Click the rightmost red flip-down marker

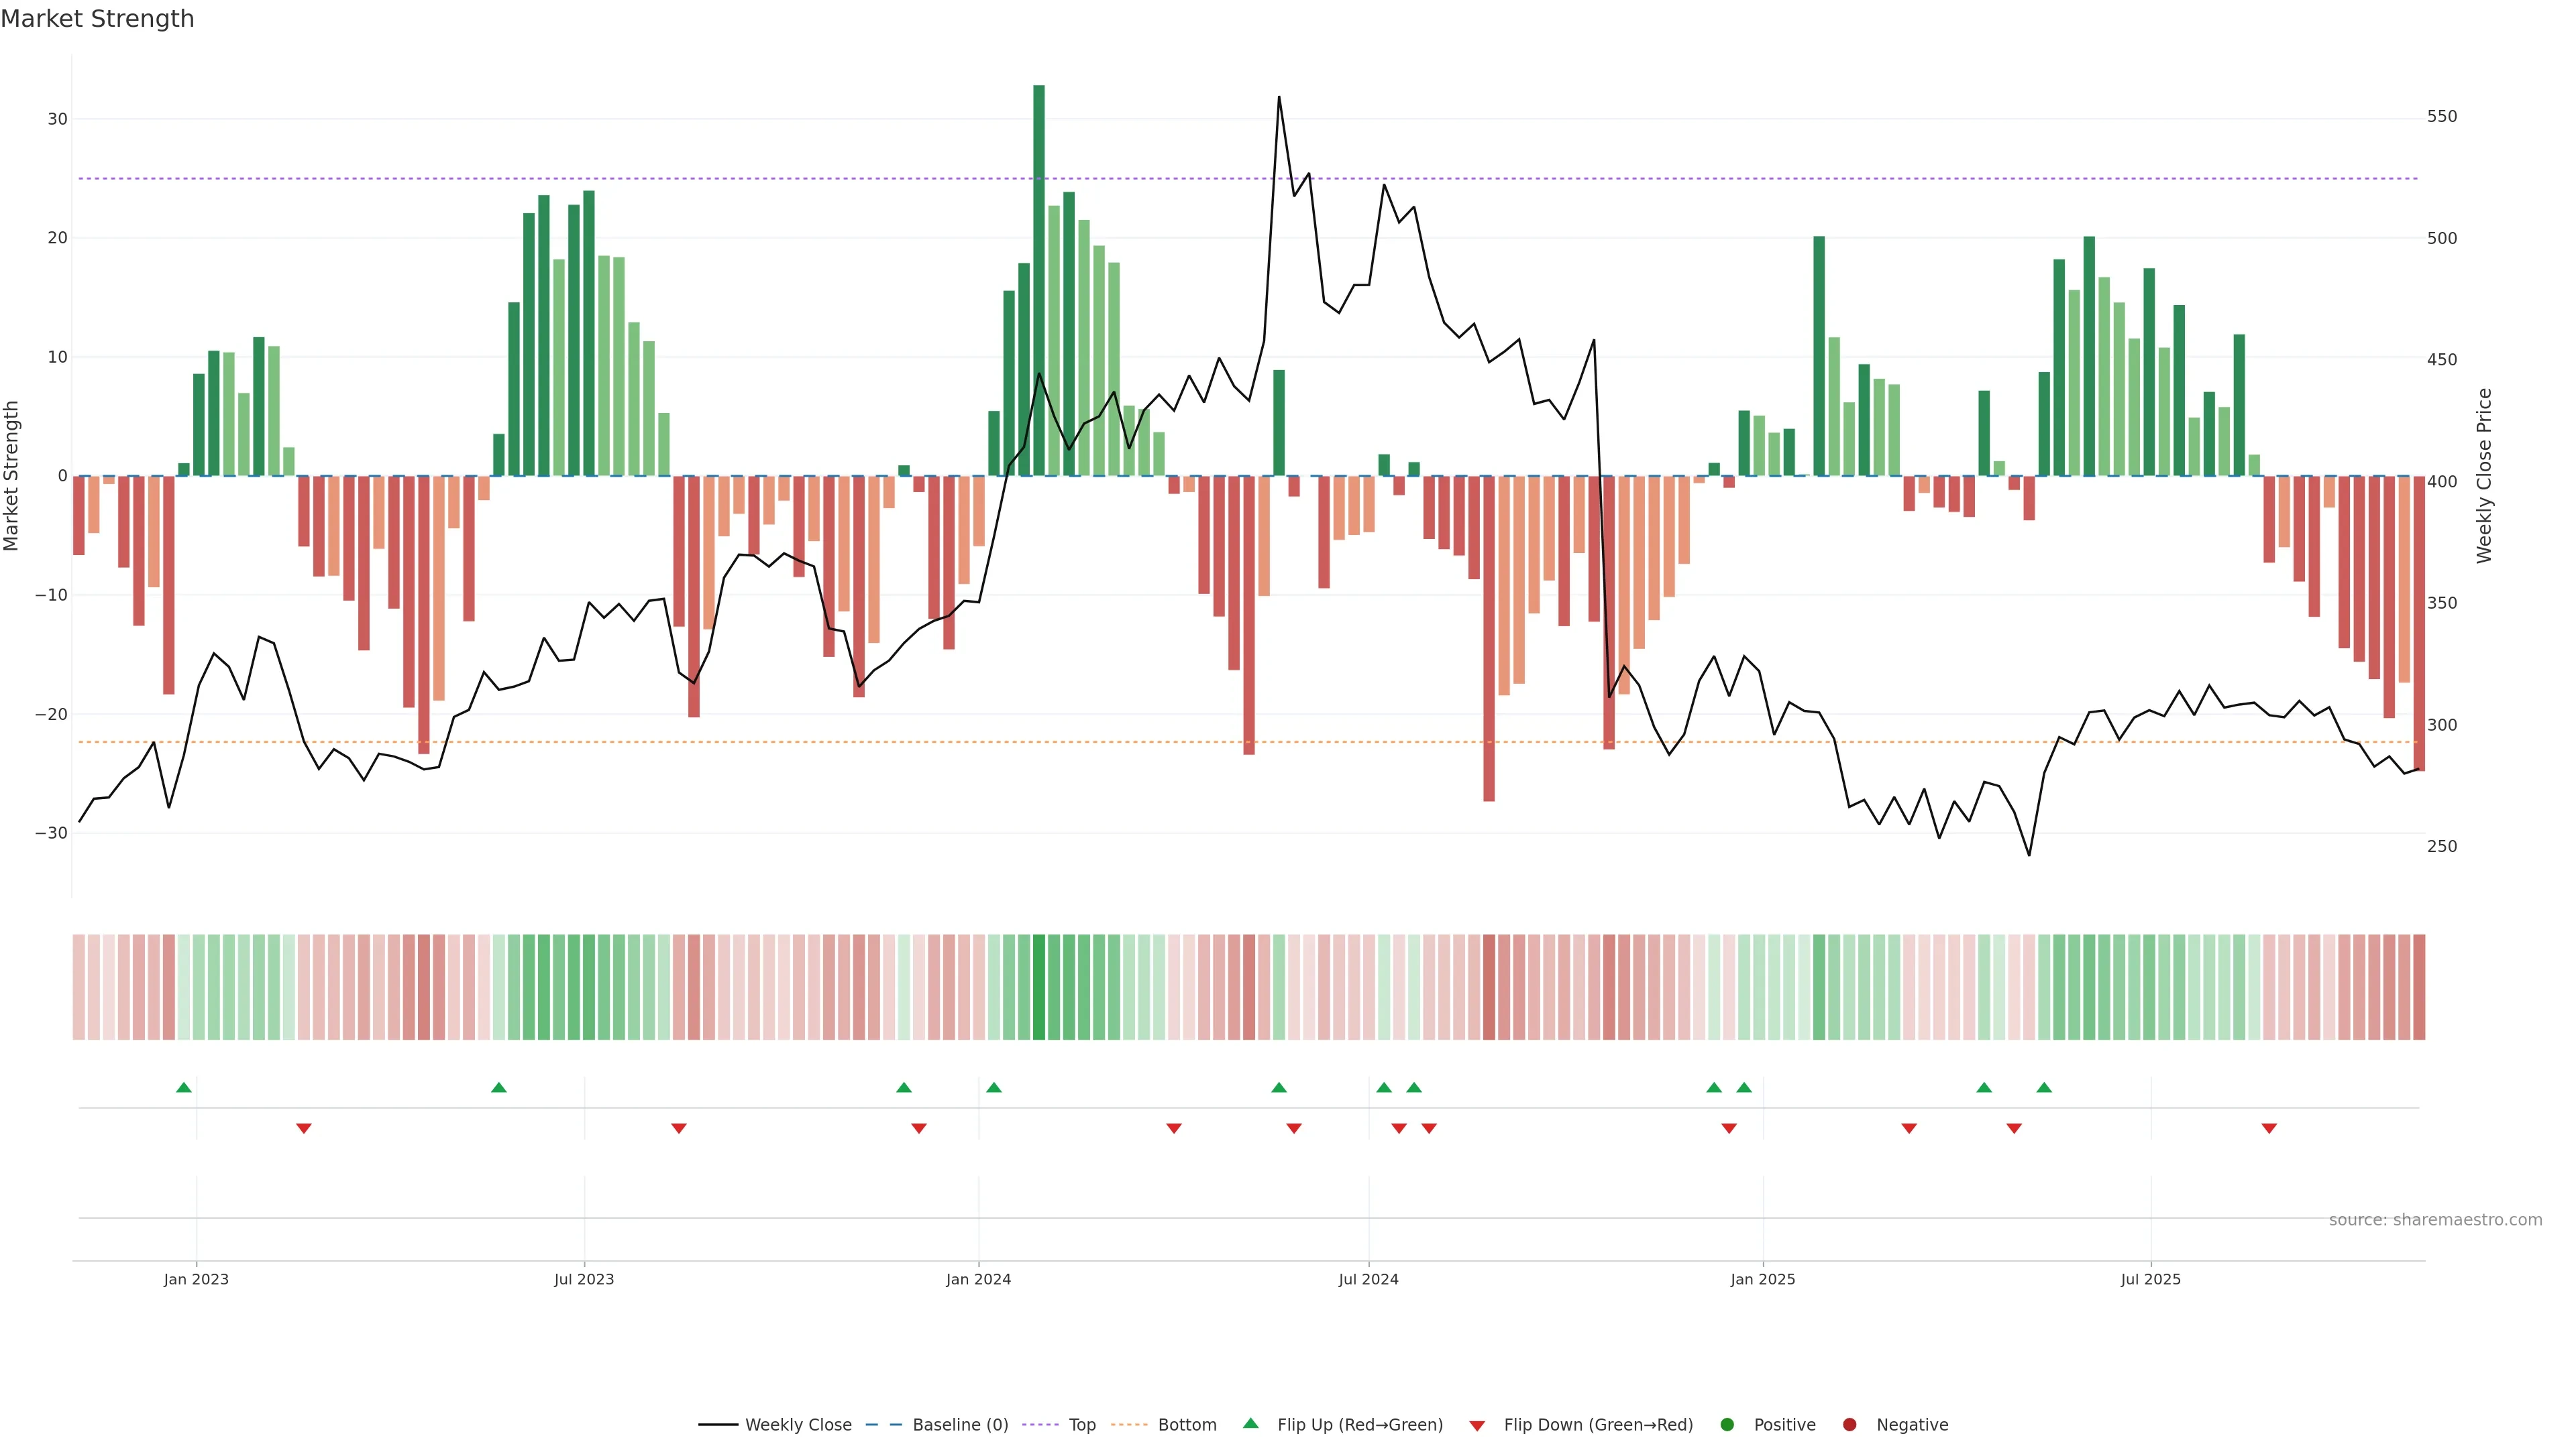pyautogui.click(x=2269, y=1128)
